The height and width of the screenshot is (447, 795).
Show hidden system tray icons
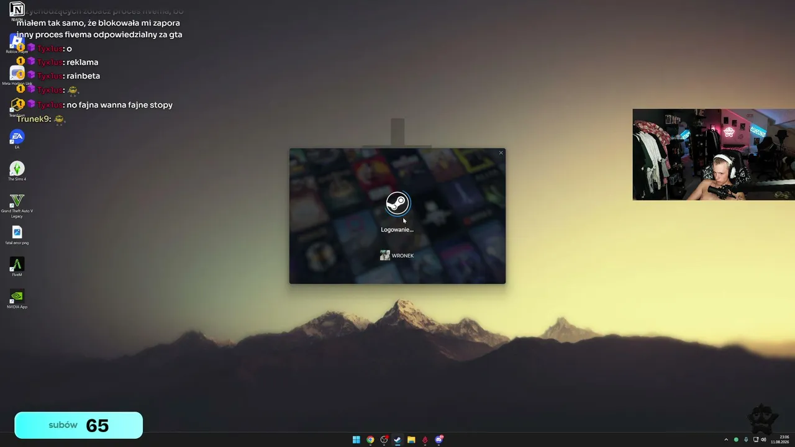tap(726, 440)
